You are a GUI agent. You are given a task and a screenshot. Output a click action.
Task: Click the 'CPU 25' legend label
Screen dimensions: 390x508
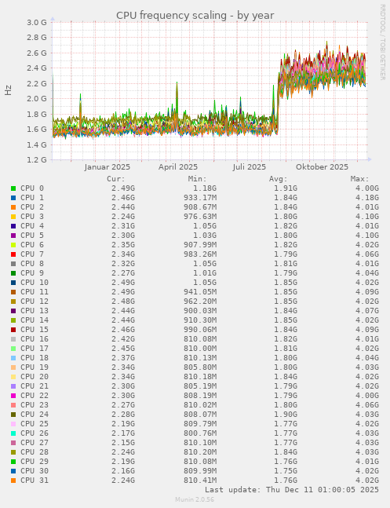click(x=35, y=423)
